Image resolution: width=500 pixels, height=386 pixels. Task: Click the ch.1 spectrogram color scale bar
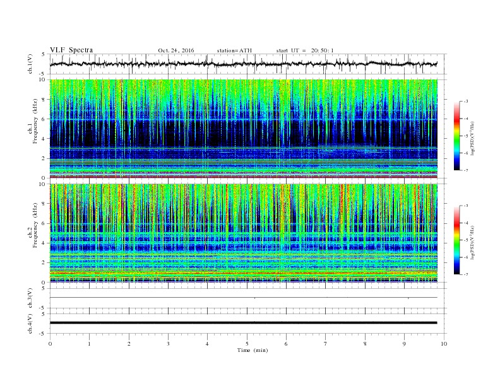(456, 136)
